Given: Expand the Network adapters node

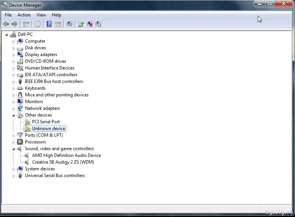Looking at the screenshot, I should (13, 109).
